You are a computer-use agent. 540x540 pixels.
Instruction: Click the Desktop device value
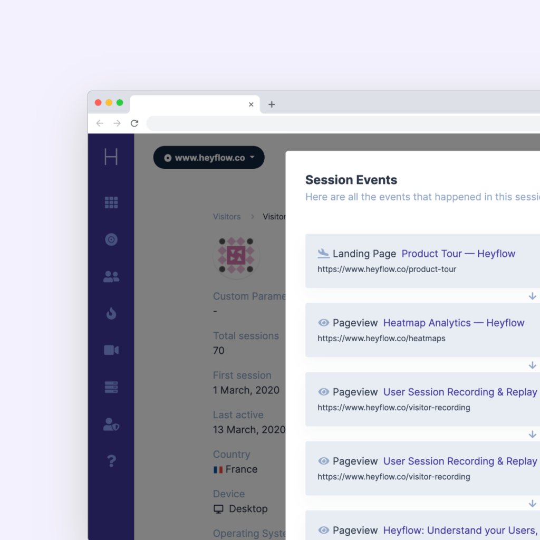point(240,509)
